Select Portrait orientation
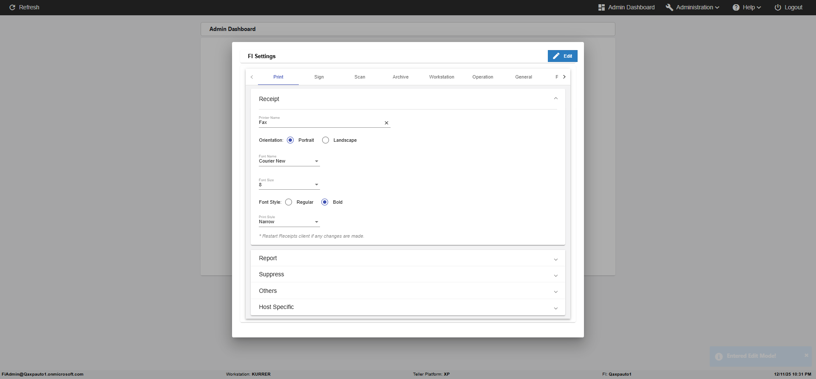This screenshot has height=379, width=816. 290,140
